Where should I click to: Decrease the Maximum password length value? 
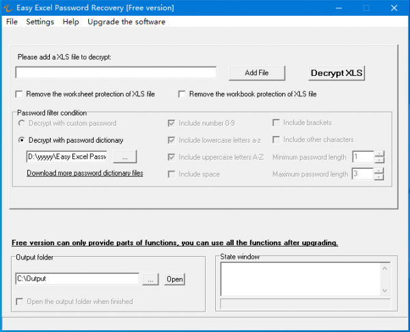pos(379,177)
